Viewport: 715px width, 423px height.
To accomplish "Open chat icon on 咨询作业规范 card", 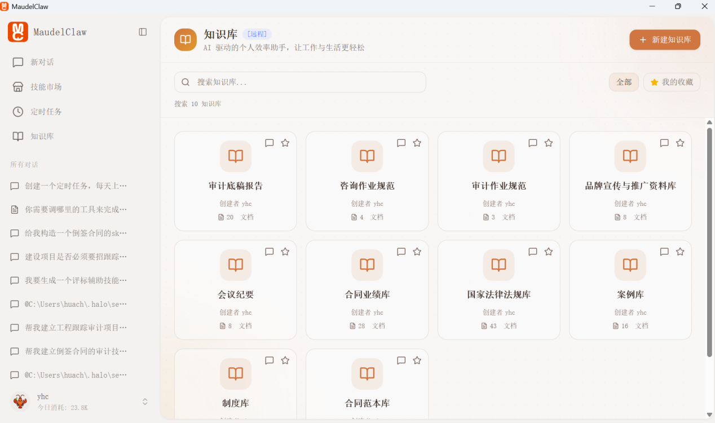I will coord(401,143).
